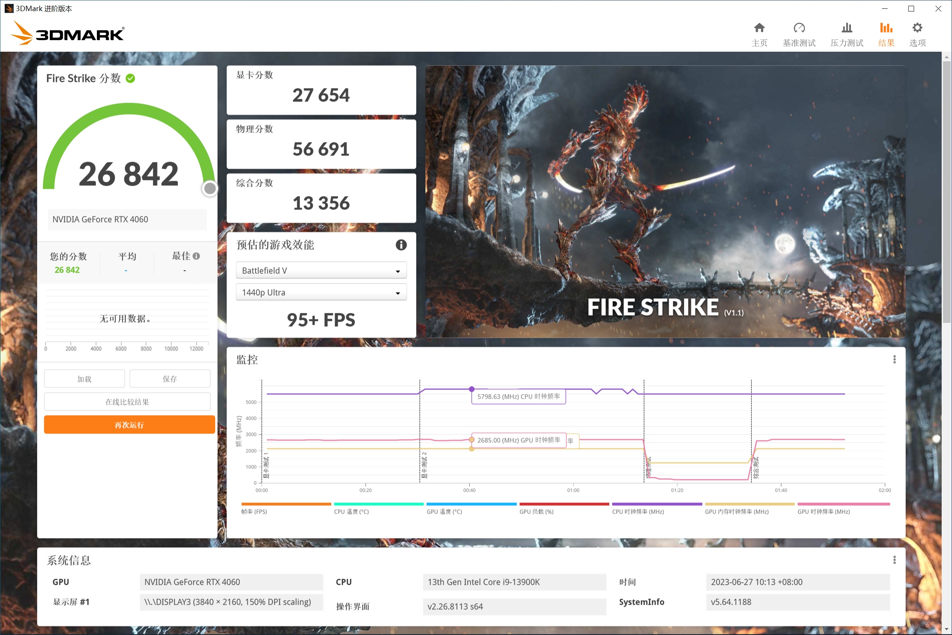Open the 结果 results chart icon

click(x=886, y=28)
